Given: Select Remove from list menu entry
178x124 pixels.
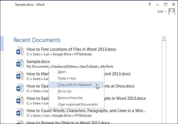Looking at the screenshot, I should (77, 98).
